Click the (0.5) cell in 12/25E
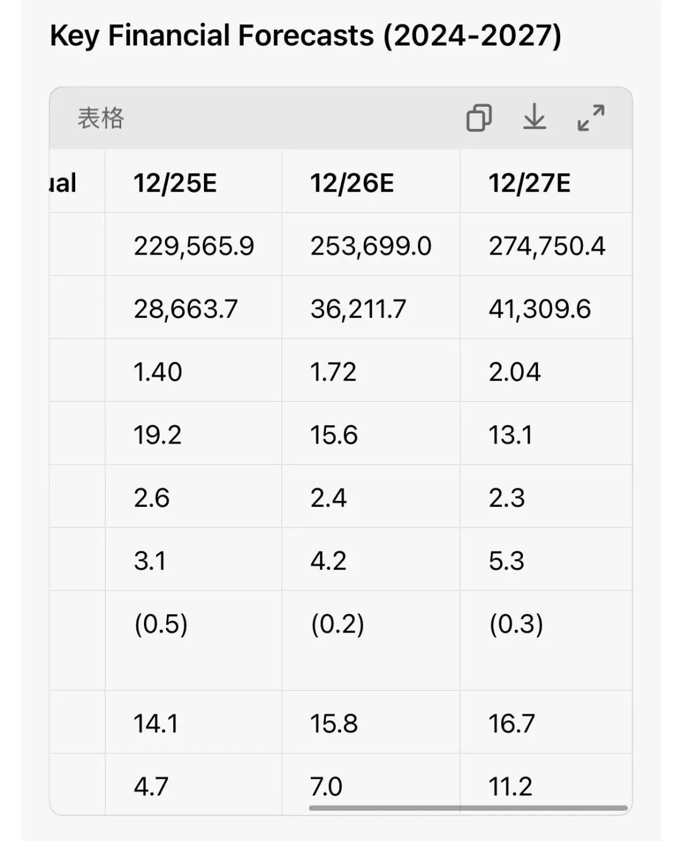The height and width of the screenshot is (841, 682). 161,624
